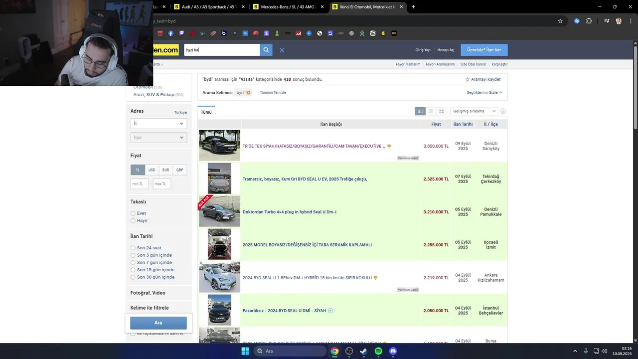Open the Facebook bookmark icon

coord(171,33)
